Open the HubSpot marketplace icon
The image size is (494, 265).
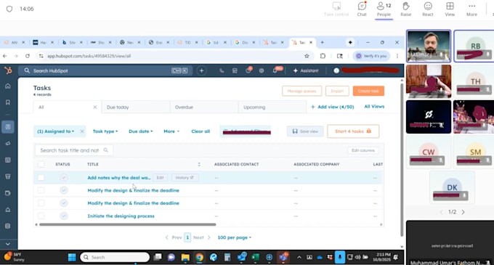235,71
